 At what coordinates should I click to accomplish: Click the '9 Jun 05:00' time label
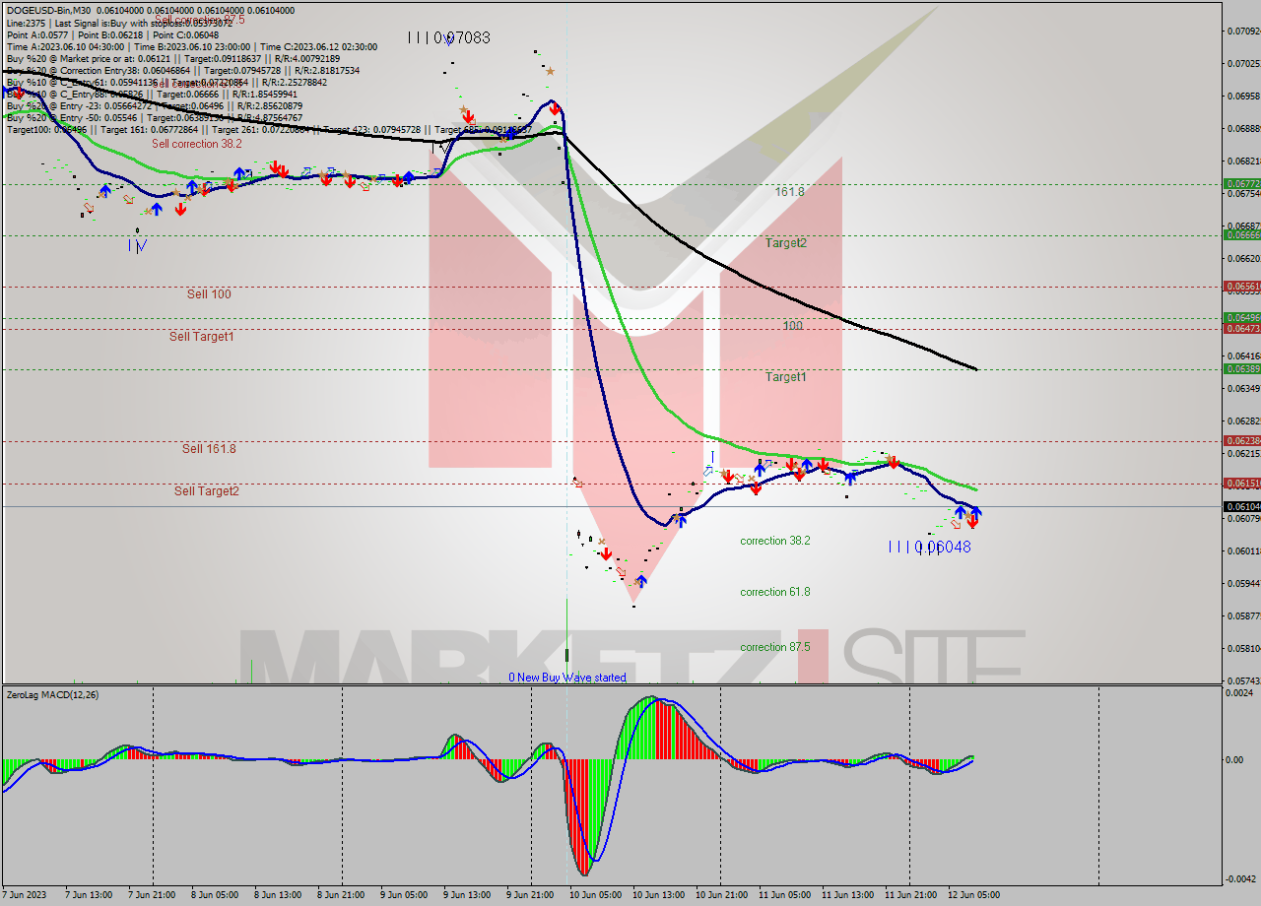tap(403, 895)
